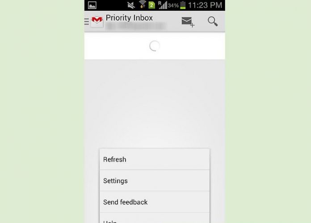311x223 pixels.
Task: Tap the Wi-Fi status icon
Action: 142,4
